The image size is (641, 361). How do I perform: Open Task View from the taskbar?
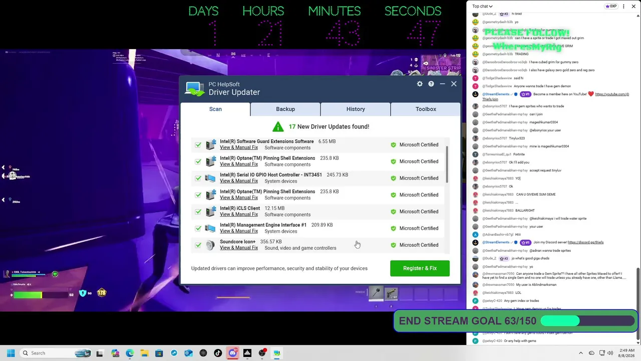100,353
